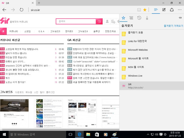Toggle the Hub panel button
This screenshot has height=138, width=184.
(155, 10)
